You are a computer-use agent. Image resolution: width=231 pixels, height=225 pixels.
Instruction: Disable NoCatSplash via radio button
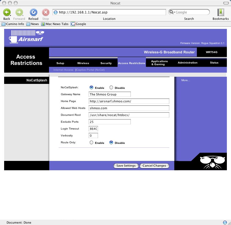[x=111, y=87]
